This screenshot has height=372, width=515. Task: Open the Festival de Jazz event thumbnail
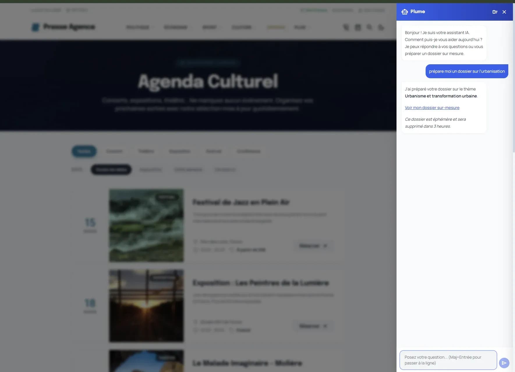click(146, 225)
